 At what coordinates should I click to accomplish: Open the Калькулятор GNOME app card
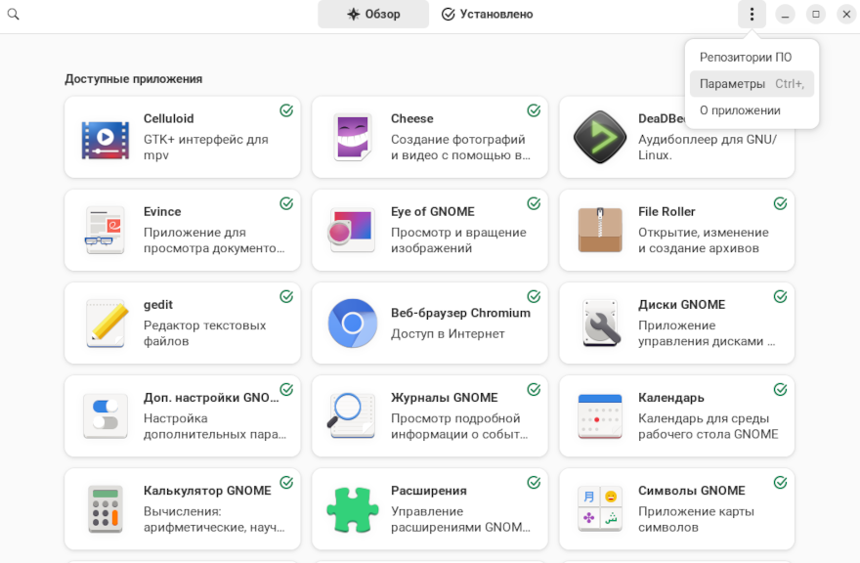(x=183, y=508)
